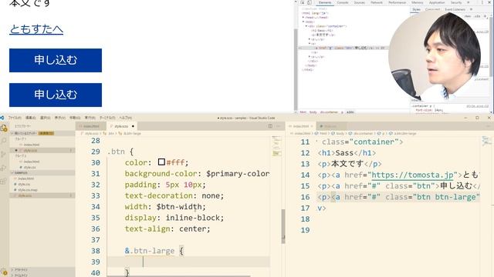Toggle the .cls class editor
The image size is (494, 277).
[477, 16]
